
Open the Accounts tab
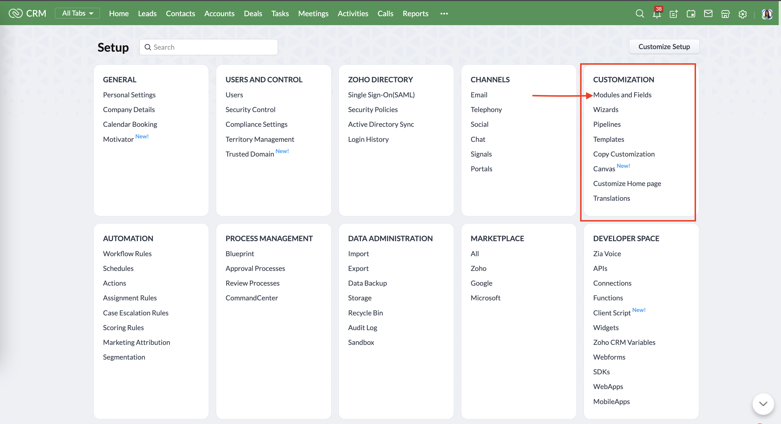click(x=219, y=13)
